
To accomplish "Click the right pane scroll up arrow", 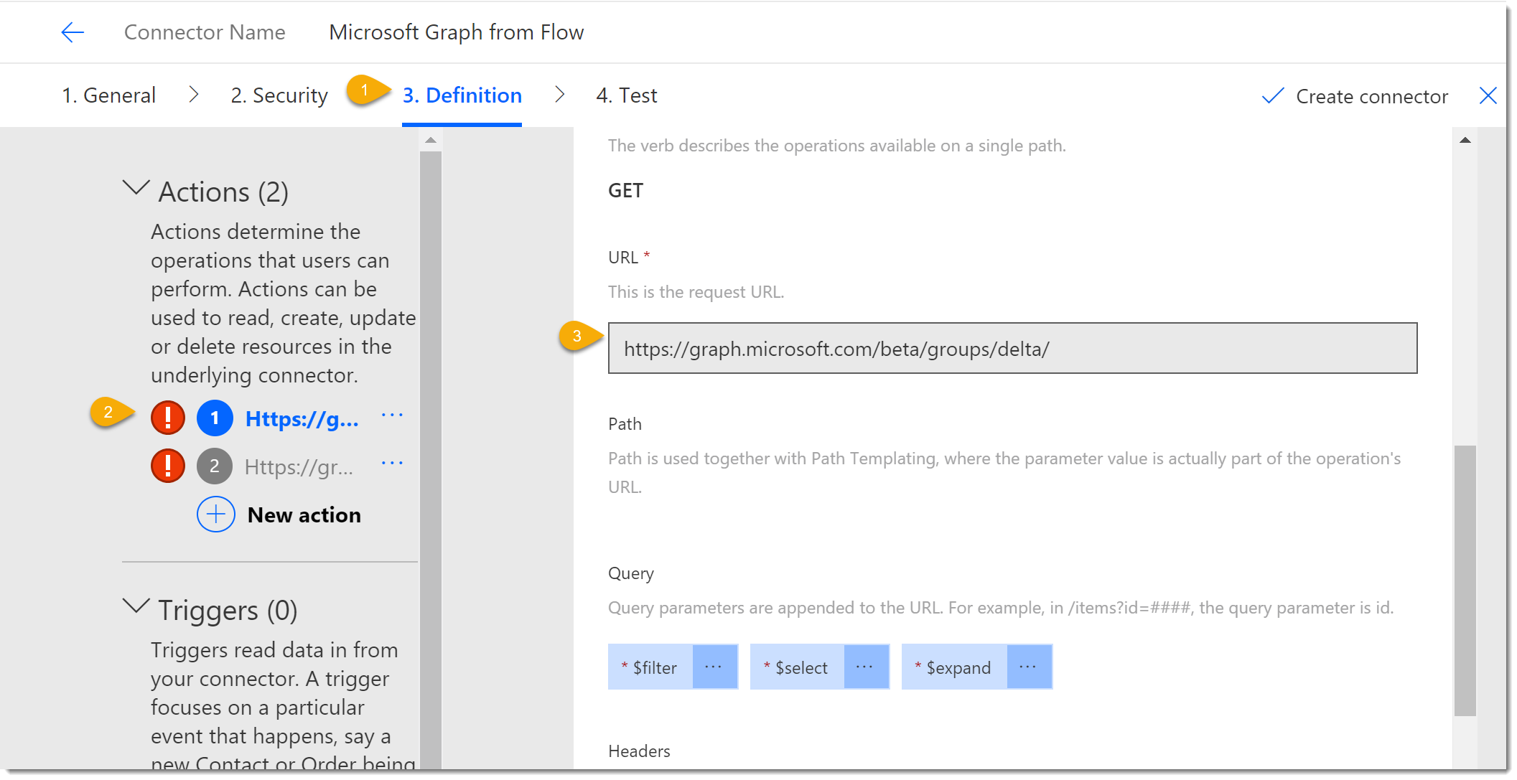I will (1465, 140).
